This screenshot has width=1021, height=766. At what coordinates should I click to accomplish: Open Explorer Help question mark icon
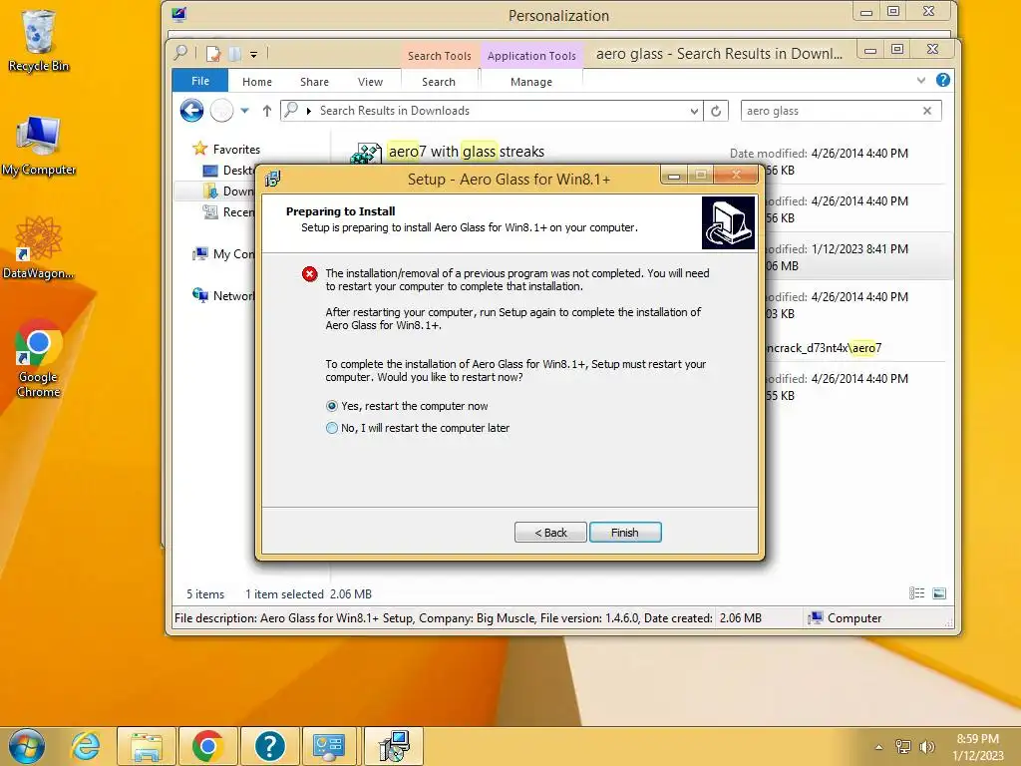pos(942,80)
